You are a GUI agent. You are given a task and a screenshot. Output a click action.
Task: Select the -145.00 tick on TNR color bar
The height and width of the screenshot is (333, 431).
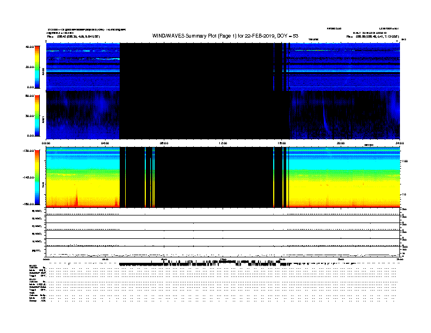pyautogui.click(x=29, y=177)
